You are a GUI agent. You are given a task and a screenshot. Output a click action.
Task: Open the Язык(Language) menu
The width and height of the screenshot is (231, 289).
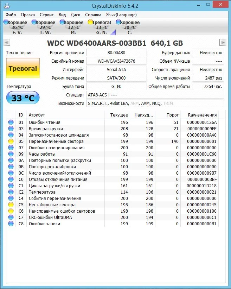pyautogui.click(x=122, y=15)
